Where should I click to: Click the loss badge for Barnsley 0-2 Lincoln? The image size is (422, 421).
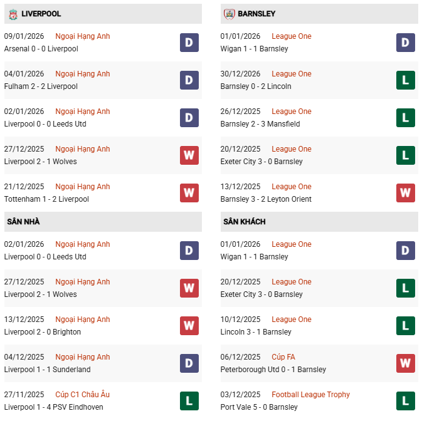pos(406,80)
